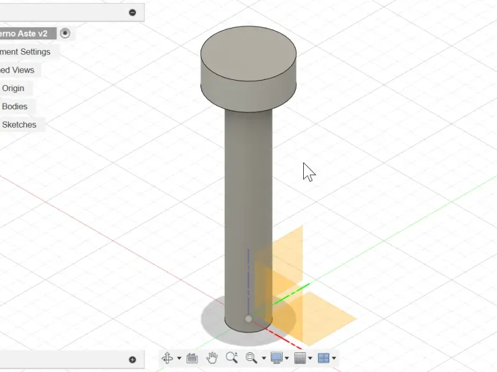Viewport: 497px width, 372px height.
Task: Select the Zoom tool
Action: (x=232, y=358)
